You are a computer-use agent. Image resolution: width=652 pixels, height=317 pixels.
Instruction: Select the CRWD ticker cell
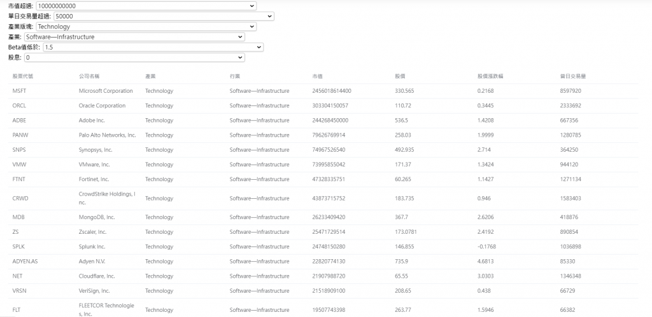(x=20, y=198)
